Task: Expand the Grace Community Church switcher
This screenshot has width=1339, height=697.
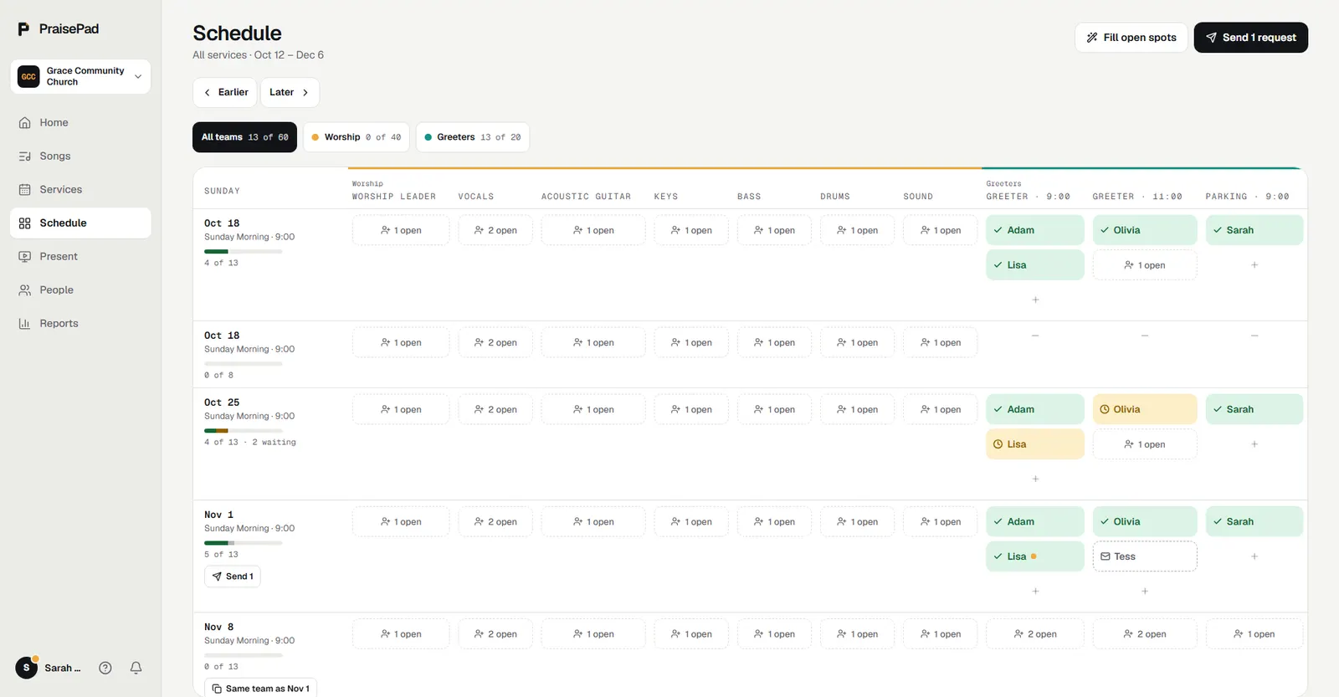Action: click(80, 76)
